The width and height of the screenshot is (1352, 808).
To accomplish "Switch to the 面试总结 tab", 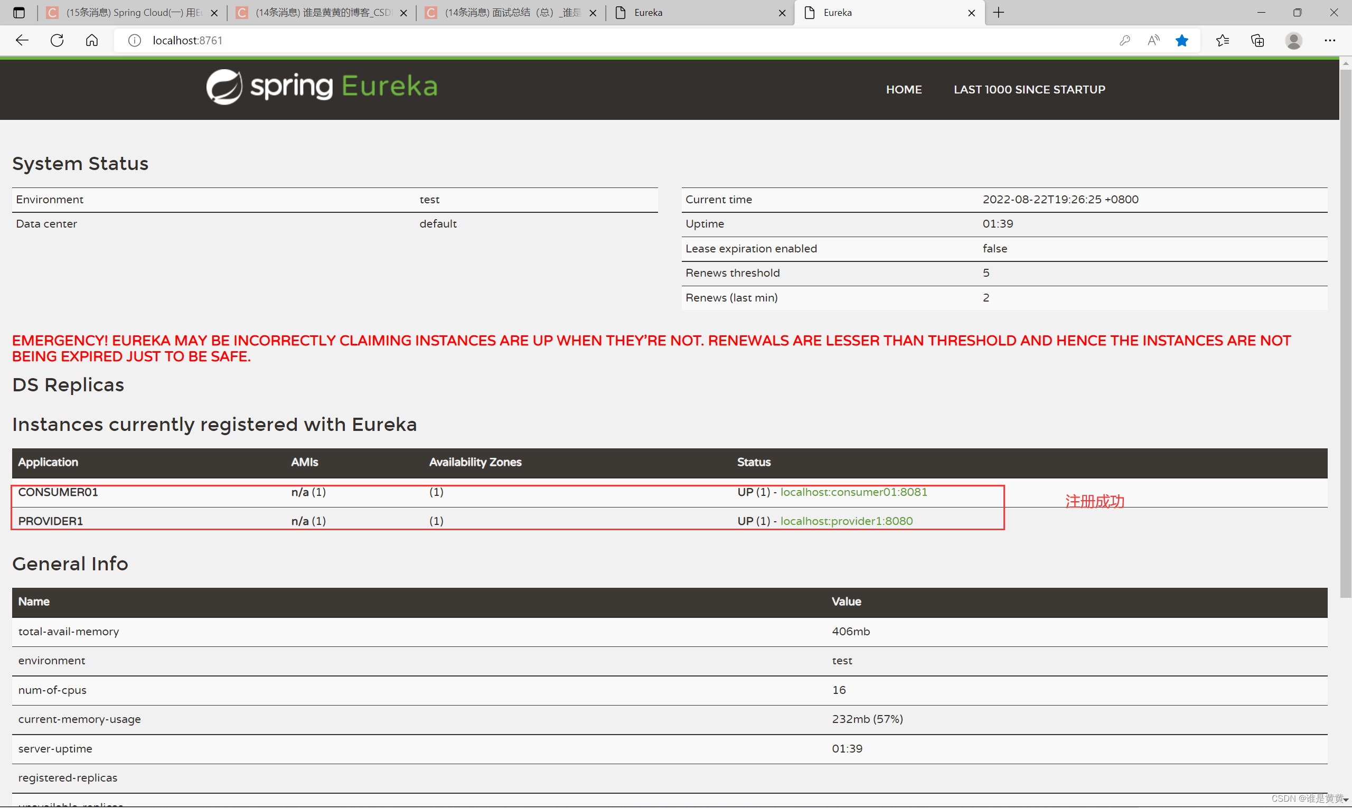I will (x=511, y=13).
